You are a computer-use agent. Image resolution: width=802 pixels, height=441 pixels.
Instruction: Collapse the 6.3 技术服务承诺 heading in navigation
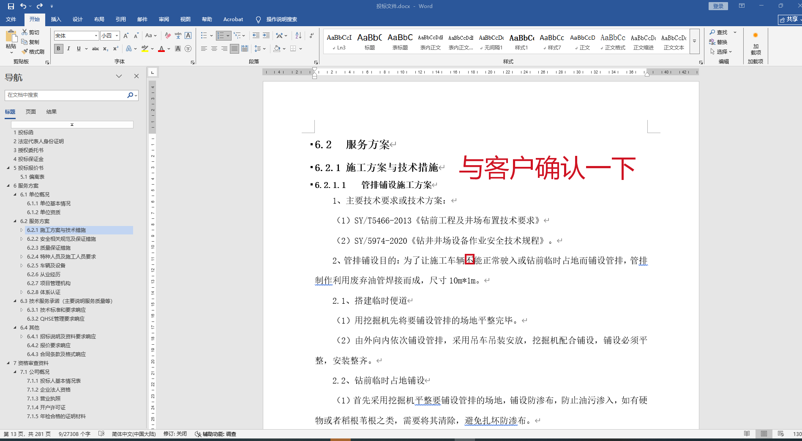[15, 301]
